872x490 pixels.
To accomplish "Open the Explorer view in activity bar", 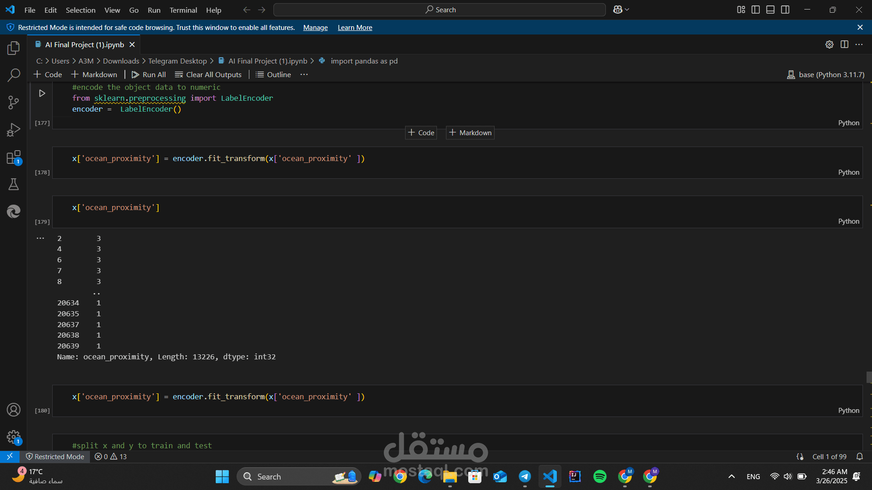I will (x=14, y=48).
